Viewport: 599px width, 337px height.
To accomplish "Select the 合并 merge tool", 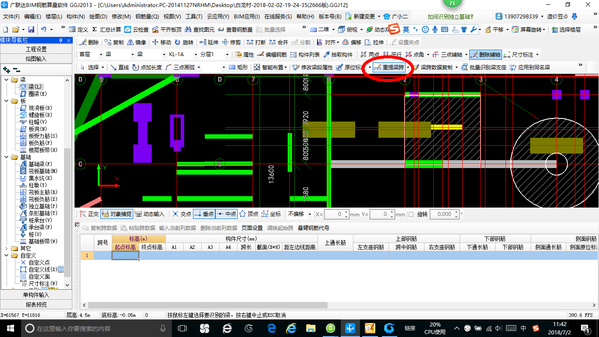I will (x=278, y=43).
